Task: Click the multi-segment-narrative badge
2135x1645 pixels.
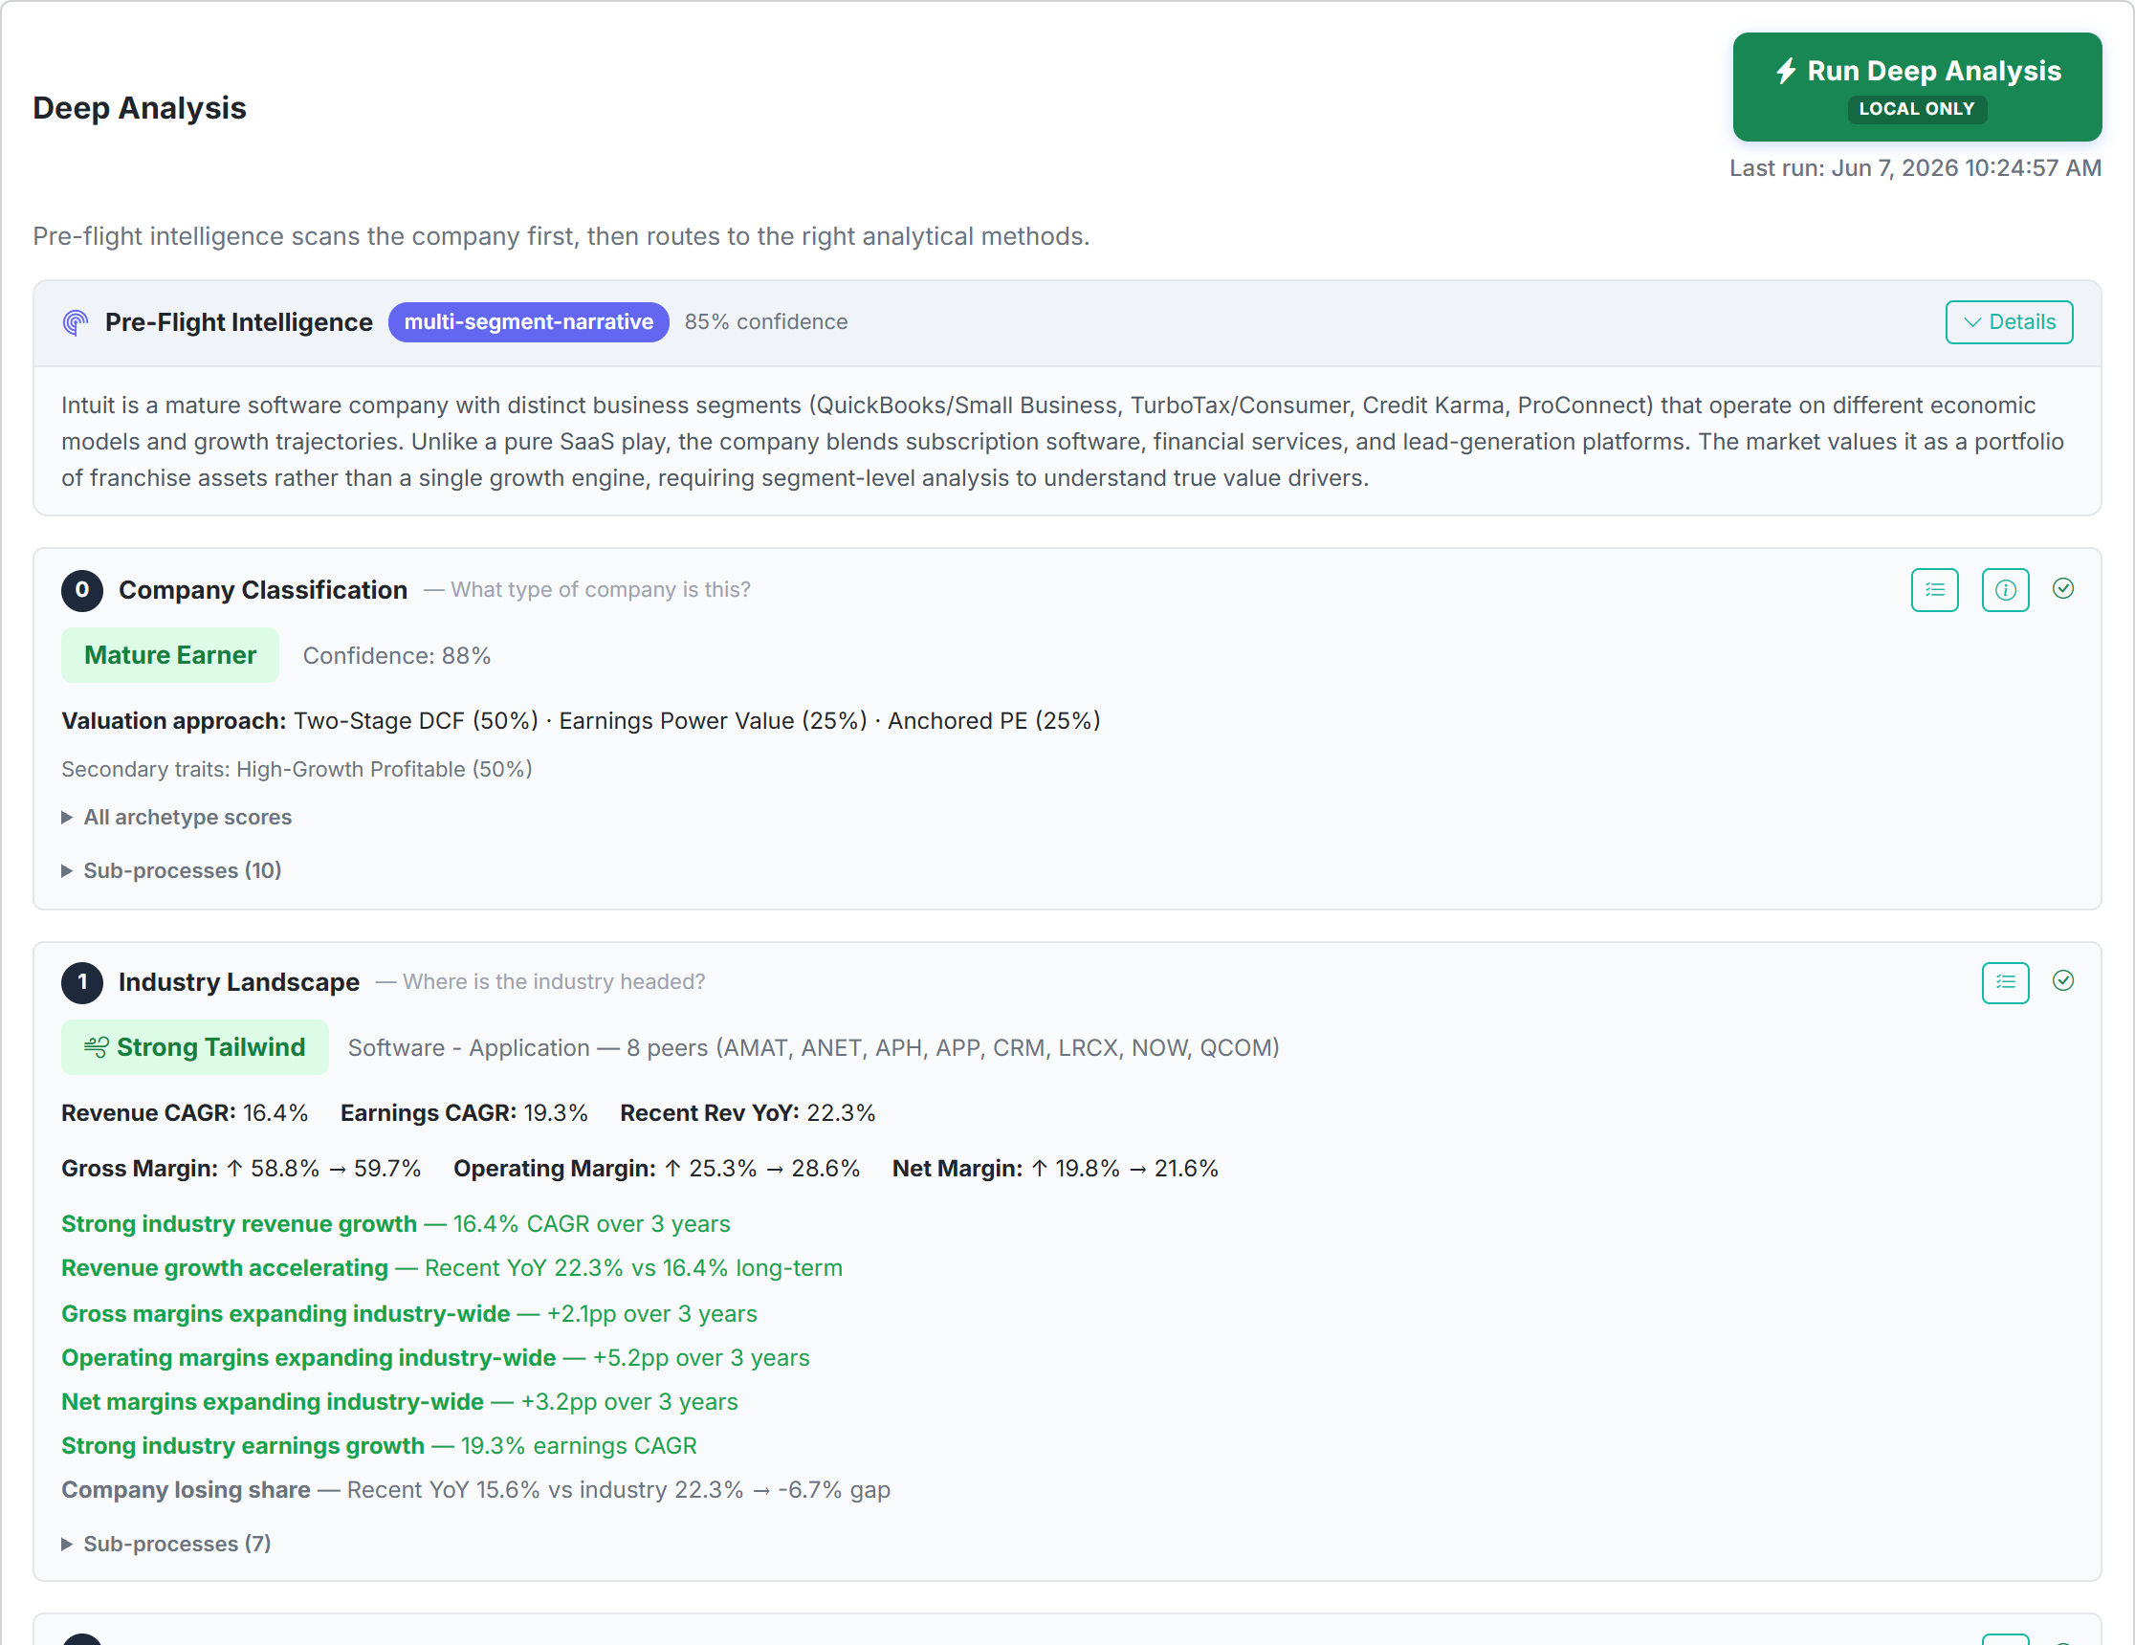Action: point(528,322)
